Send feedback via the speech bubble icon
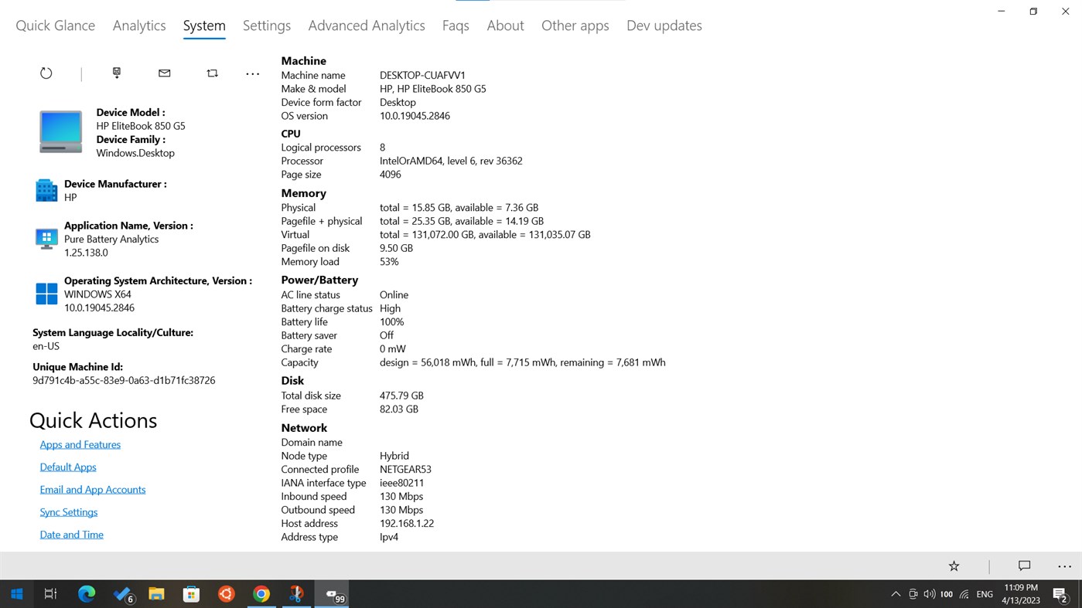1082x608 pixels. pyautogui.click(x=1023, y=566)
